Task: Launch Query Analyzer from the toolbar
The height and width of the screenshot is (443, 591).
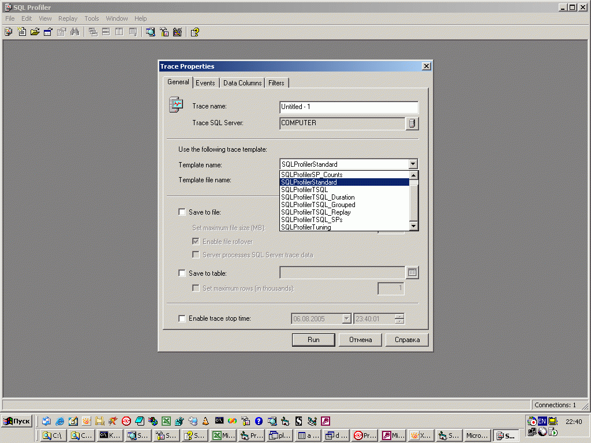Action: pos(151,32)
